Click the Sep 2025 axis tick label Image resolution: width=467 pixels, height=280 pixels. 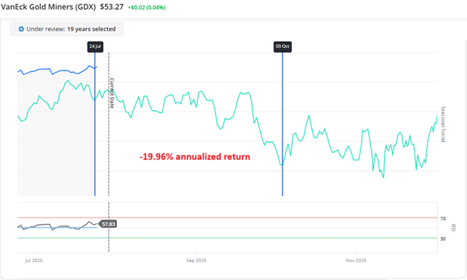[196, 261]
